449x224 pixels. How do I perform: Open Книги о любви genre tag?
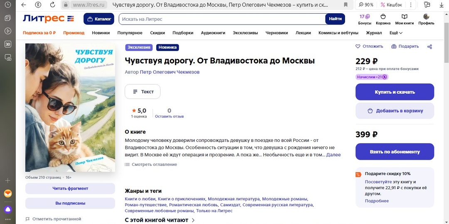[140, 199]
